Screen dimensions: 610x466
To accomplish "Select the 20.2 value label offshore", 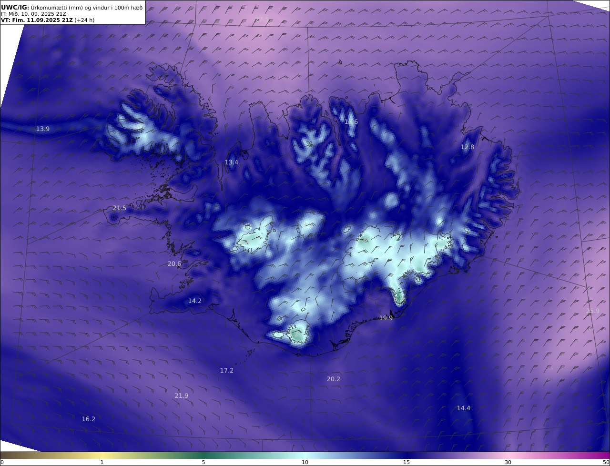I will (x=334, y=379).
